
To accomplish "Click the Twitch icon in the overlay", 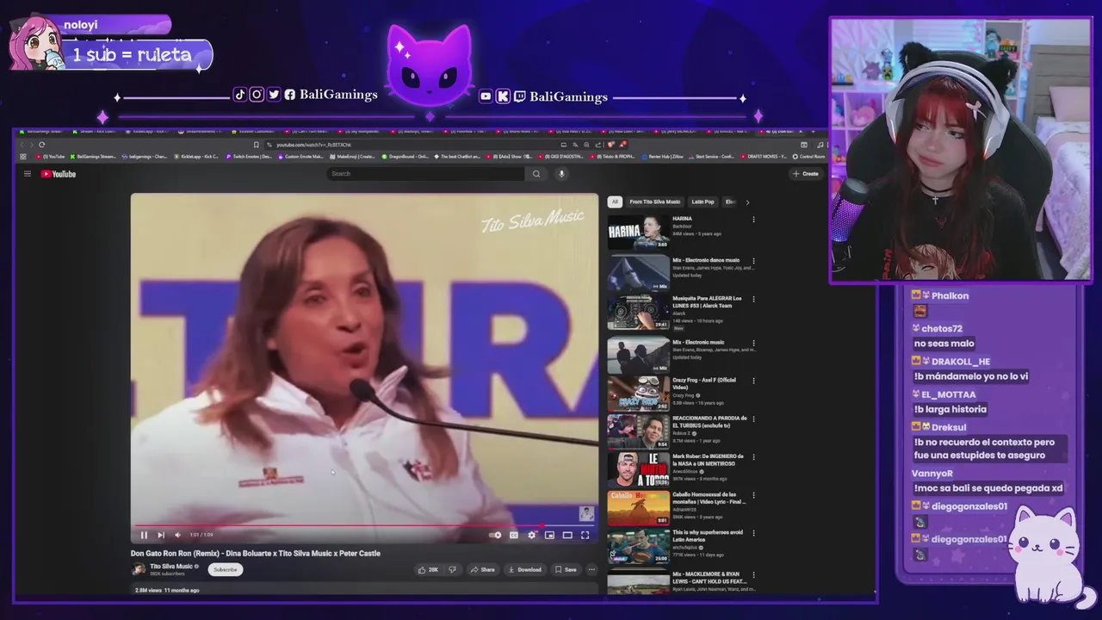I will pyautogui.click(x=519, y=96).
